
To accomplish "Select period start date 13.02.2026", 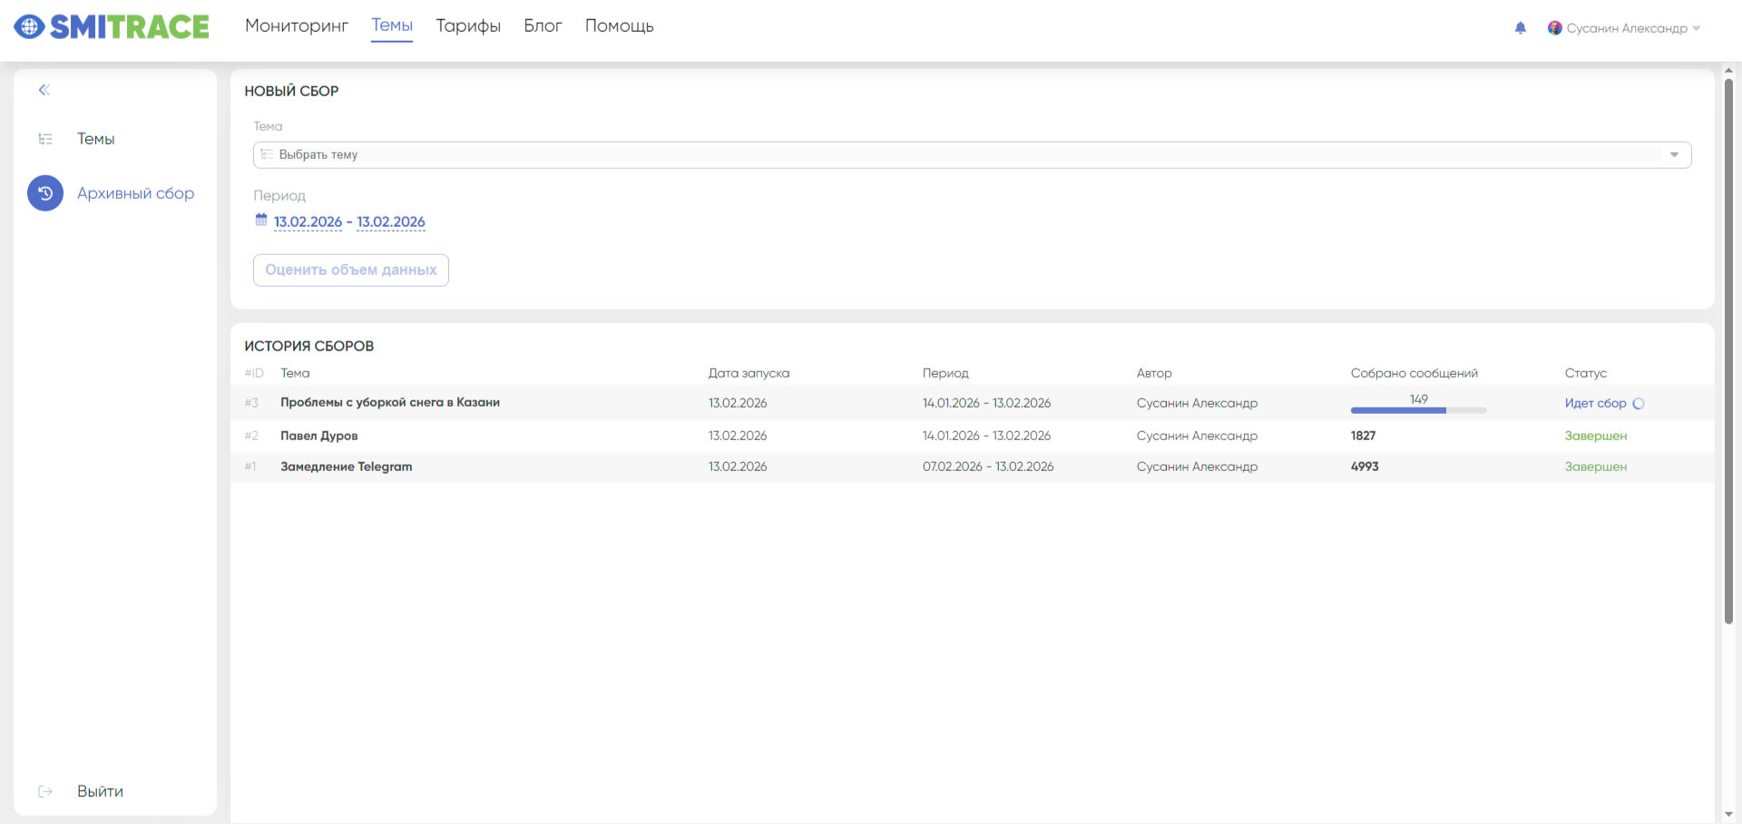I will pyautogui.click(x=308, y=222).
